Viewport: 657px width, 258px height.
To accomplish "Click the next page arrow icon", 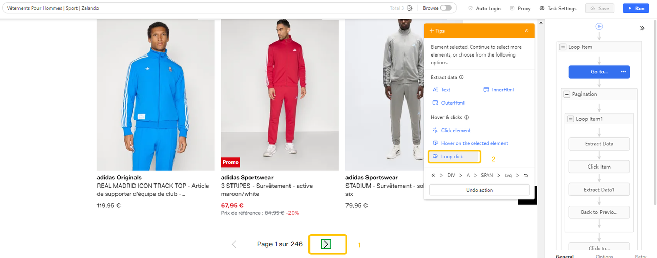I will (326, 244).
